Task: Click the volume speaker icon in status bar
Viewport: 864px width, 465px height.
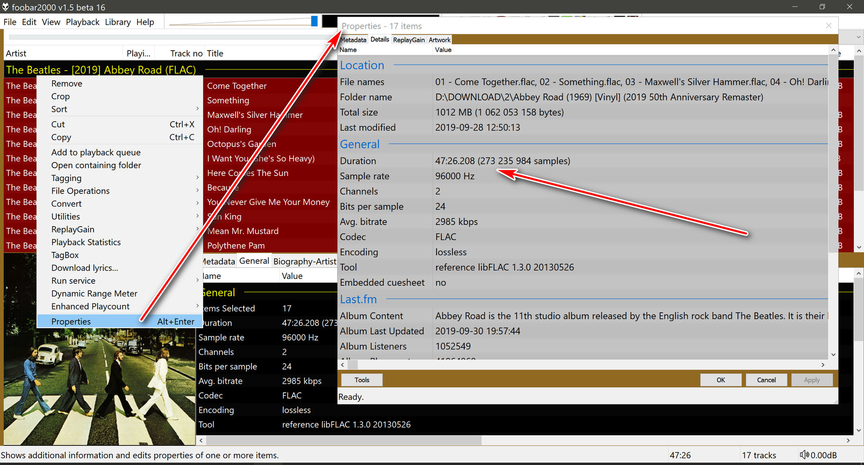Action: [804, 455]
